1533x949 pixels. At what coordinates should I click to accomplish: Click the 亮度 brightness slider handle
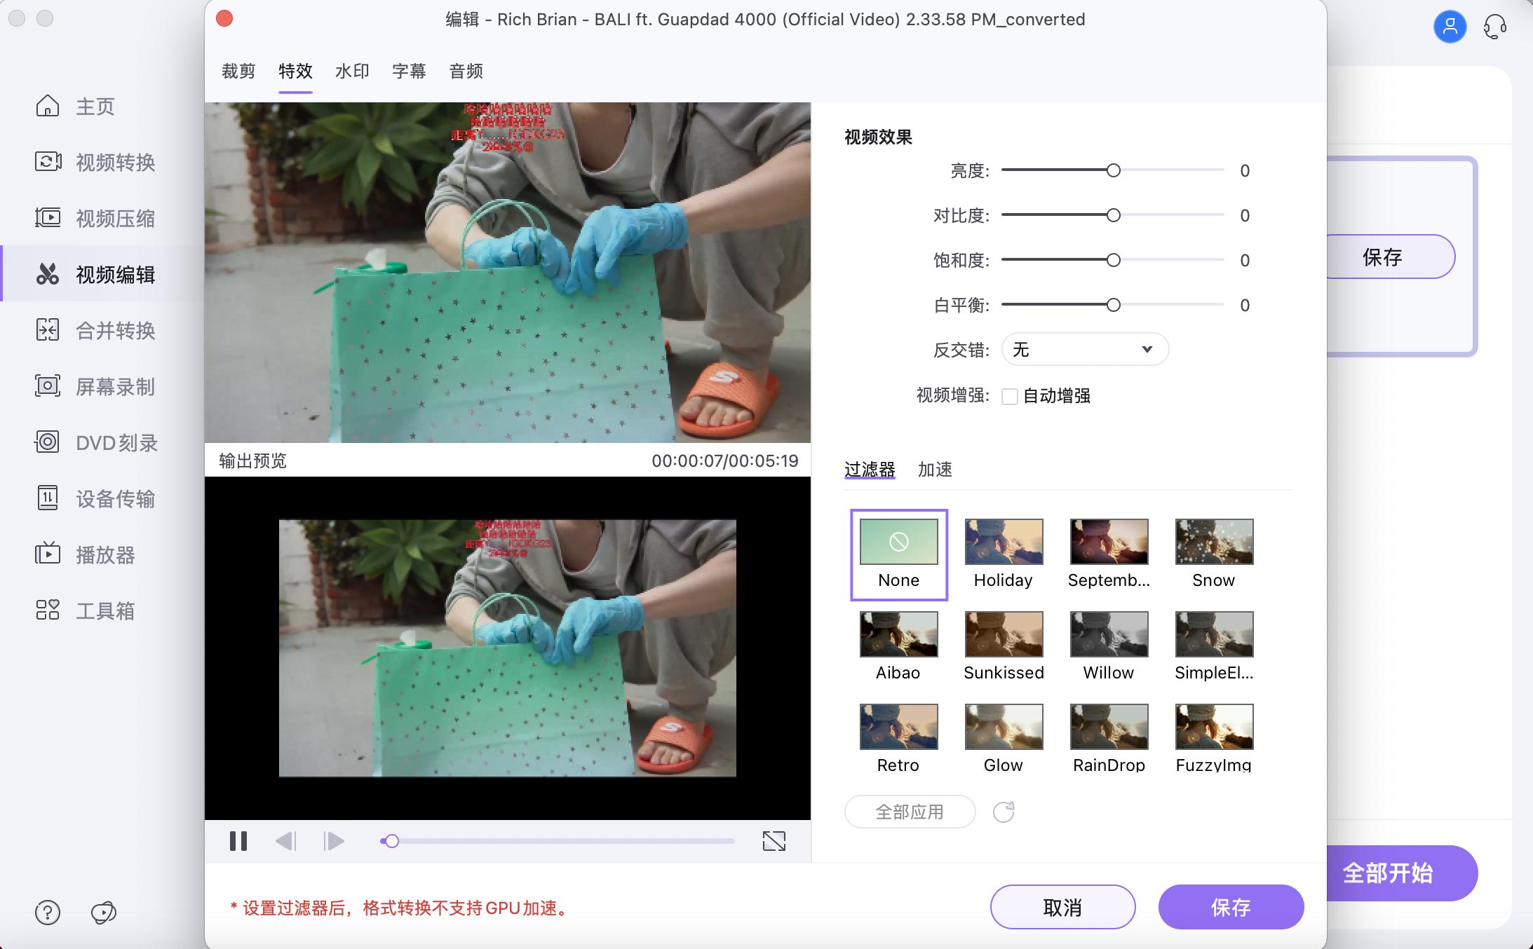click(1115, 170)
